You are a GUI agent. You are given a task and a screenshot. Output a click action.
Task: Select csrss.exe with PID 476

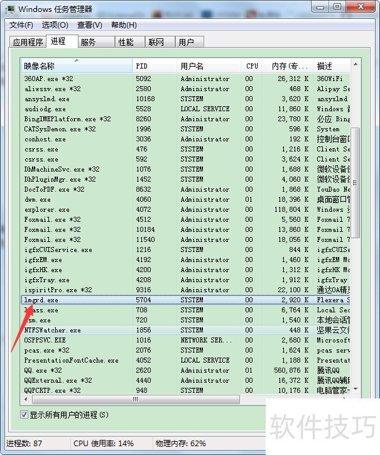(185, 149)
